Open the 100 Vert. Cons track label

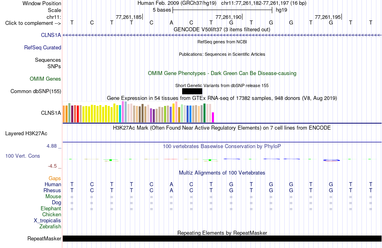[x=23, y=156]
